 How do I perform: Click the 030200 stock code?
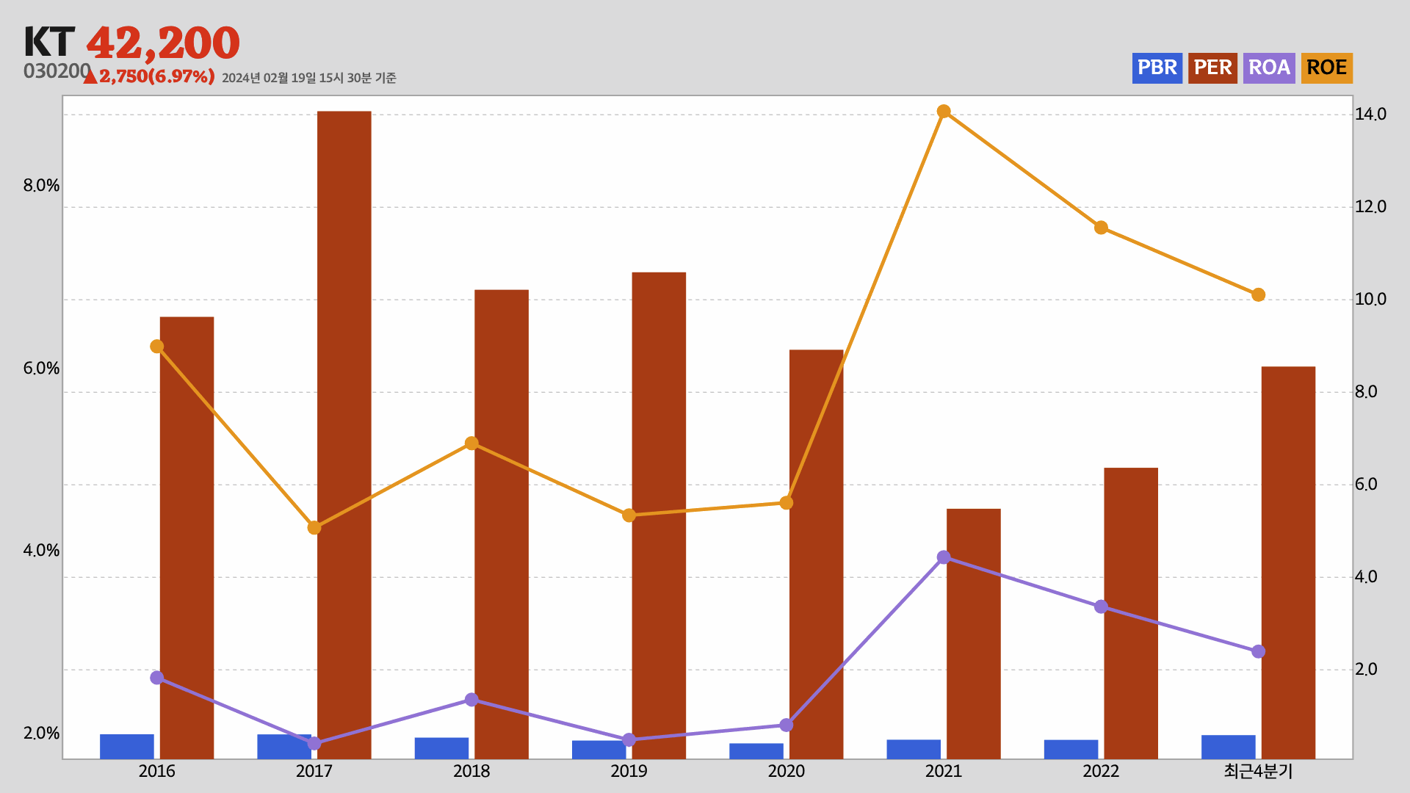[57, 71]
